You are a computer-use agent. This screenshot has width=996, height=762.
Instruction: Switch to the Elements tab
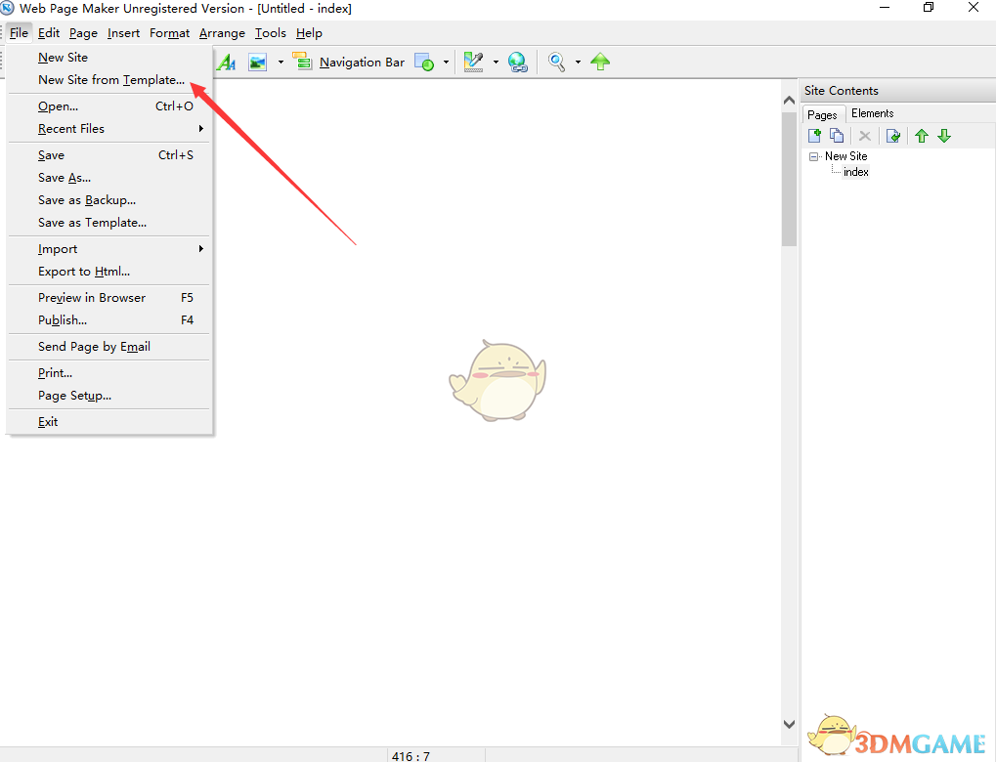[x=872, y=112]
